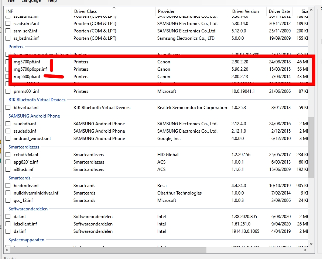
Task: Sort by the Driver Version column
Action: 246,11
